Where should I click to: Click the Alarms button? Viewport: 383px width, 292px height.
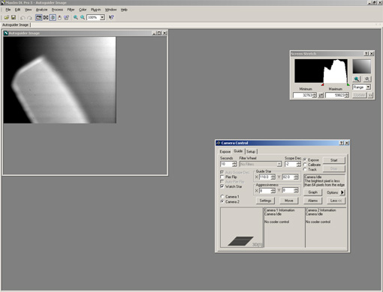click(x=312, y=201)
